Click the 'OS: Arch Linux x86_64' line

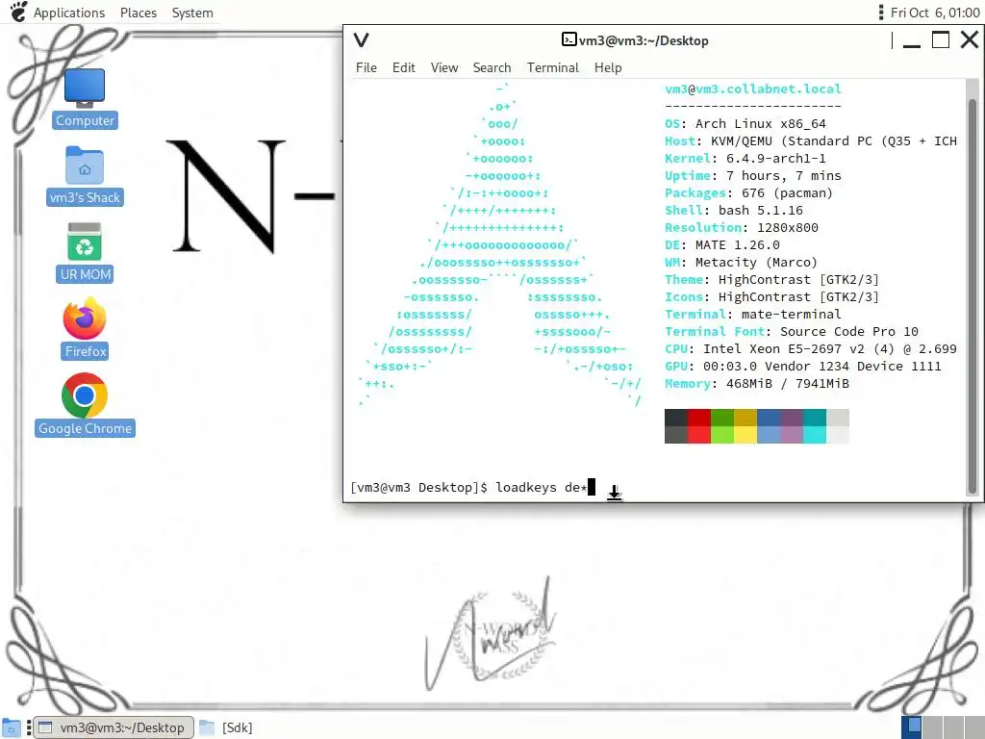pyautogui.click(x=745, y=124)
